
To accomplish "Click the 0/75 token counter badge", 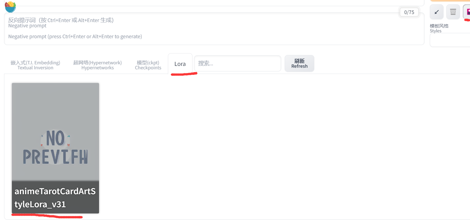I will [409, 12].
